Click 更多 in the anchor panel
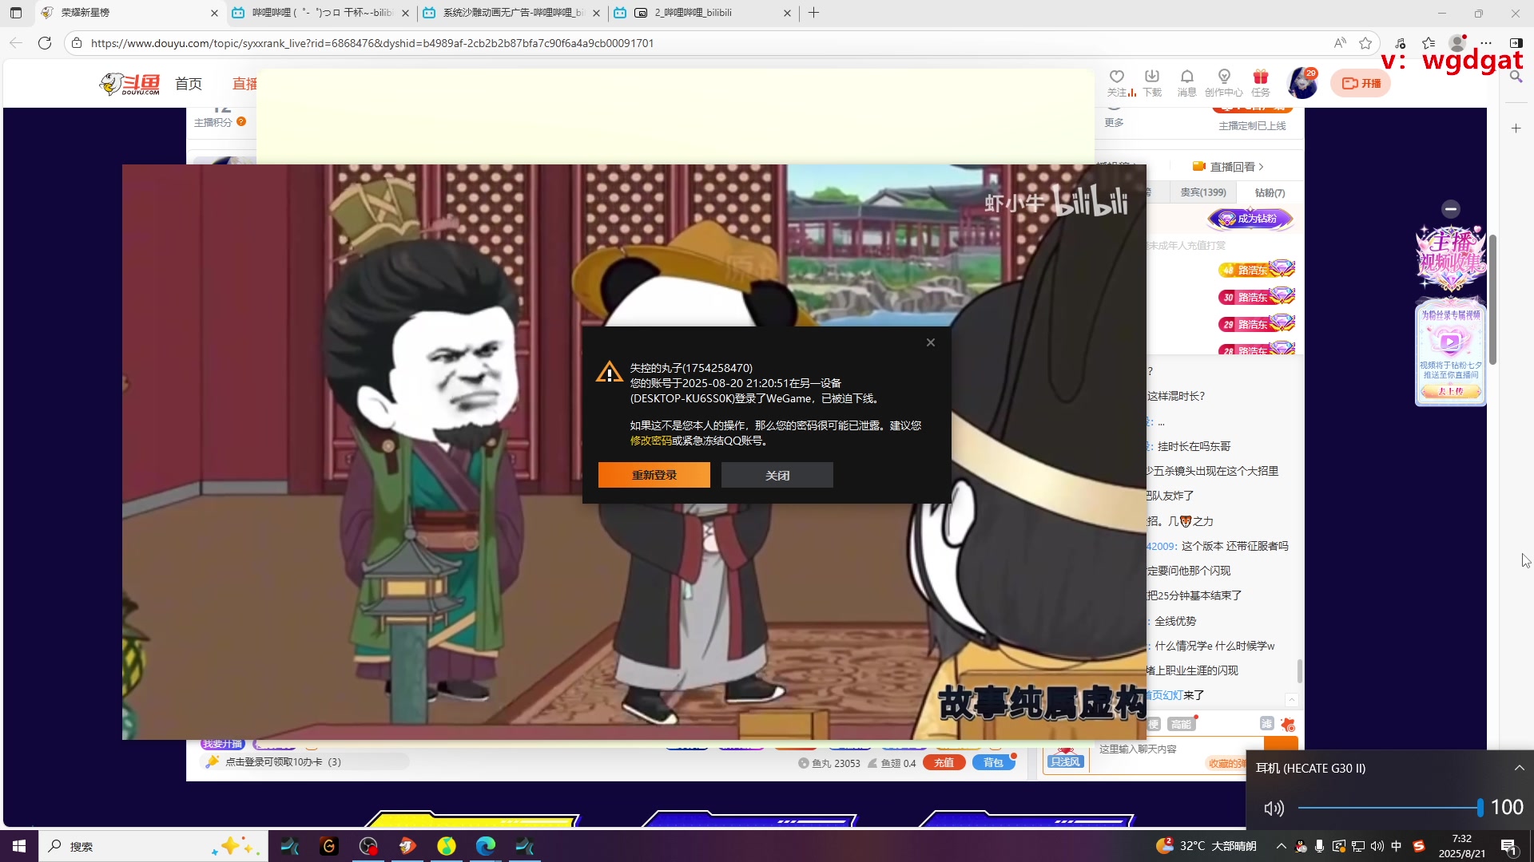1534x862 pixels. coord(1114,122)
